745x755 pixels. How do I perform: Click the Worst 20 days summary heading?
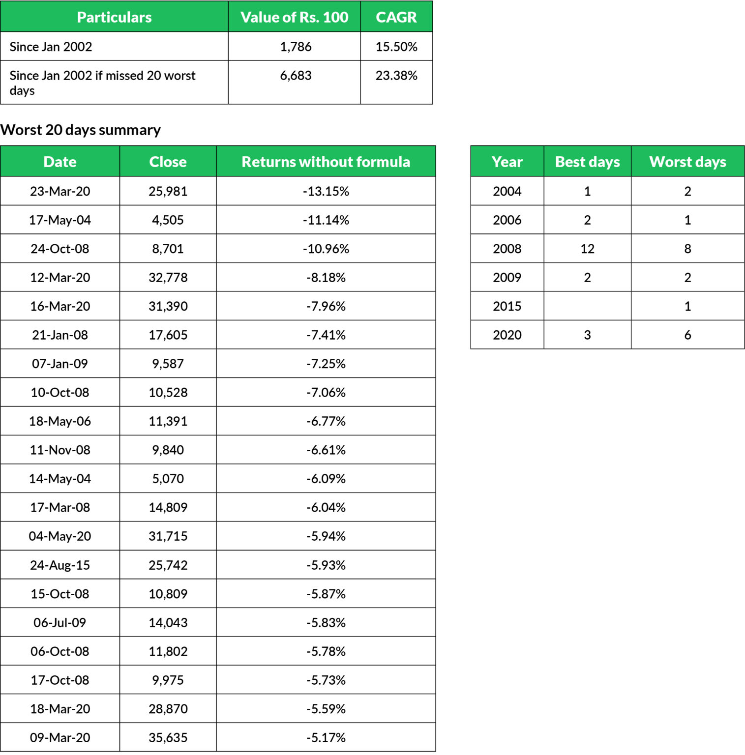(81, 130)
